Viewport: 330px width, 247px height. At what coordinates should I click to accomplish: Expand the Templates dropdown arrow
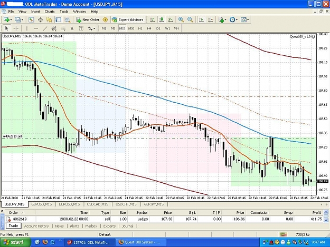pos(248,19)
